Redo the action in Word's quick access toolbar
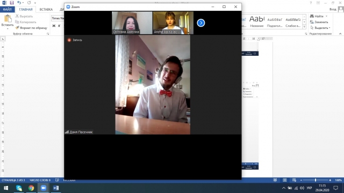The width and height of the screenshot is (344, 193). pyautogui.click(x=29, y=3)
